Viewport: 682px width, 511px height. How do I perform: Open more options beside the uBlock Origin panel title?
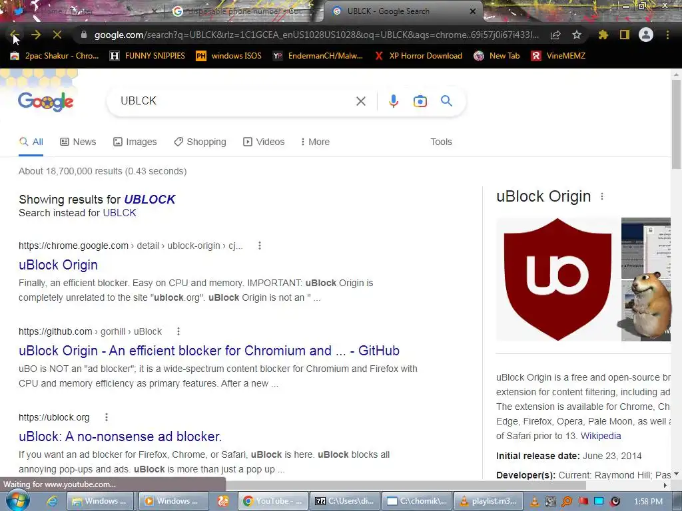(x=602, y=196)
